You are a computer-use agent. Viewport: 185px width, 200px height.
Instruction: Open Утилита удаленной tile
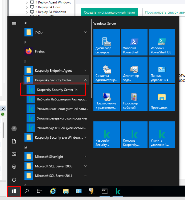[x=162, y=135]
